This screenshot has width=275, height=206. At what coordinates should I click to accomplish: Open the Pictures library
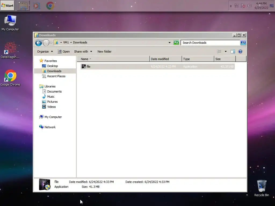(52, 102)
